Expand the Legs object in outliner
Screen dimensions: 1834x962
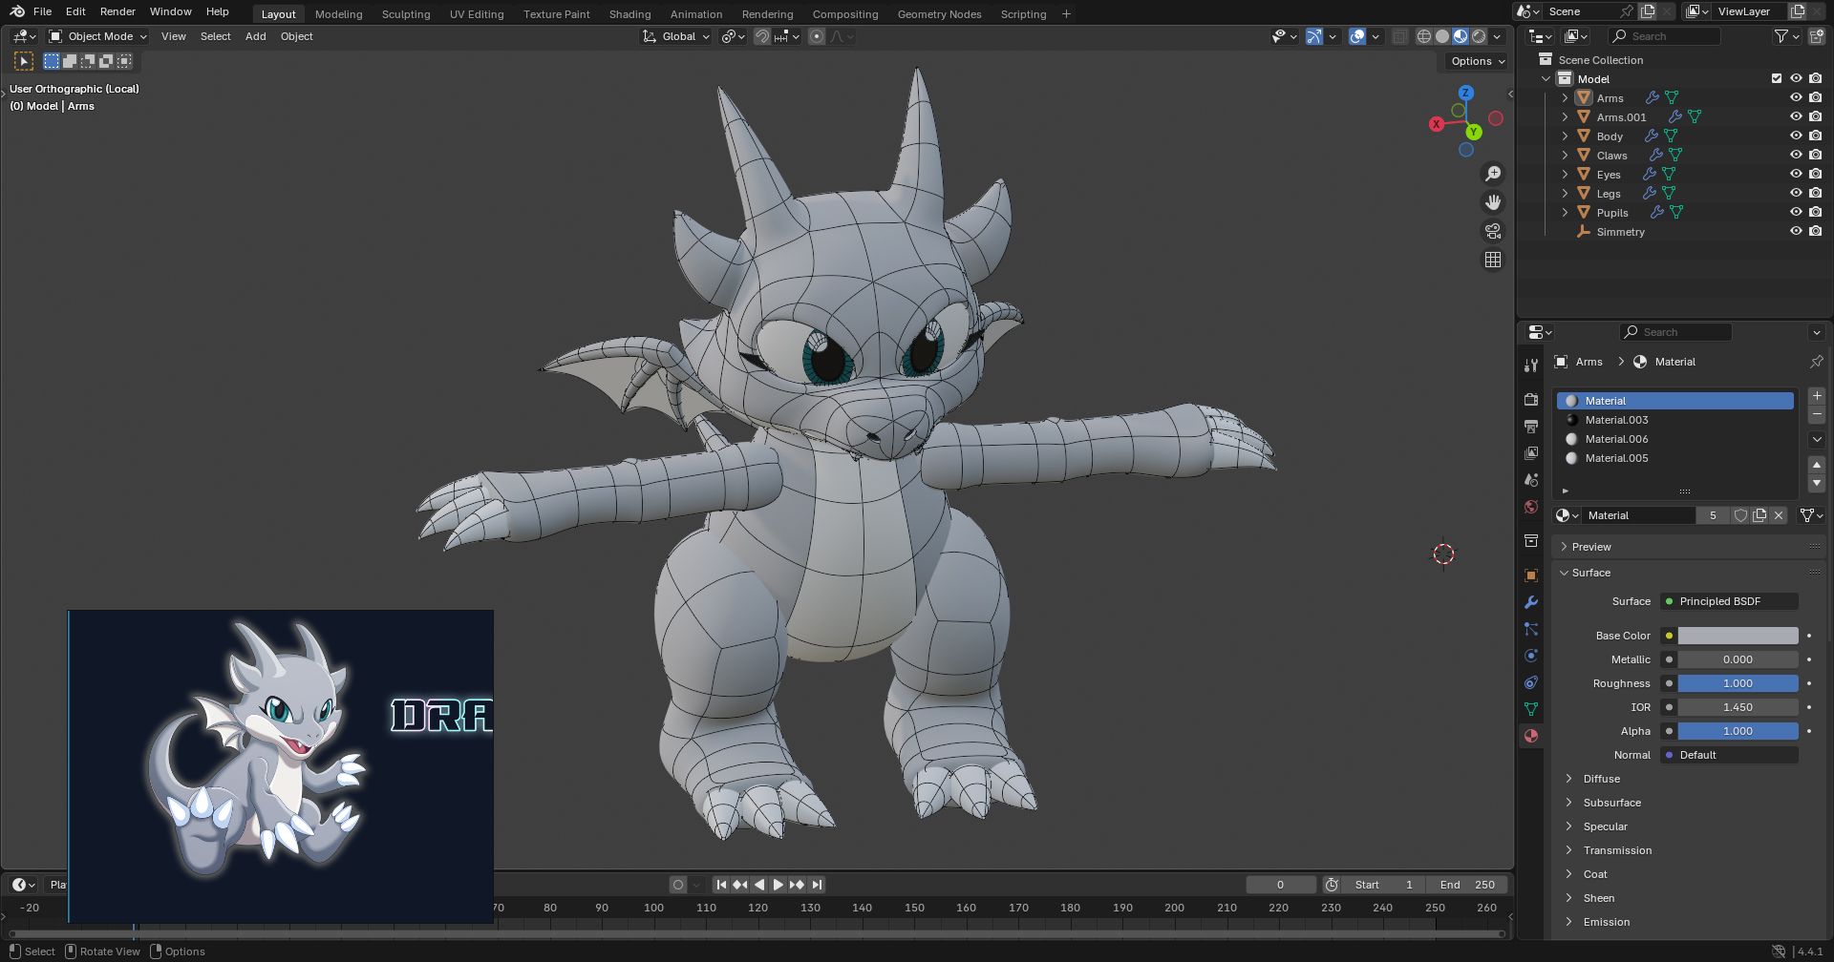click(x=1565, y=194)
